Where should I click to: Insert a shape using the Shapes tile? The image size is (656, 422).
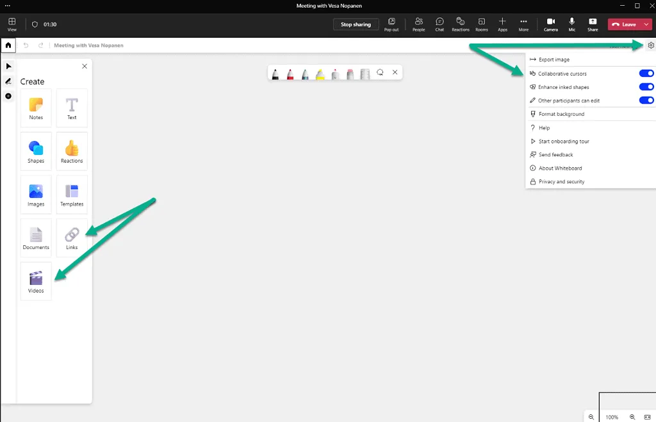coord(35,150)
